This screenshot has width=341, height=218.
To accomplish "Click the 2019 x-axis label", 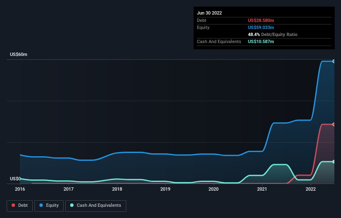I will pos(165,189).
